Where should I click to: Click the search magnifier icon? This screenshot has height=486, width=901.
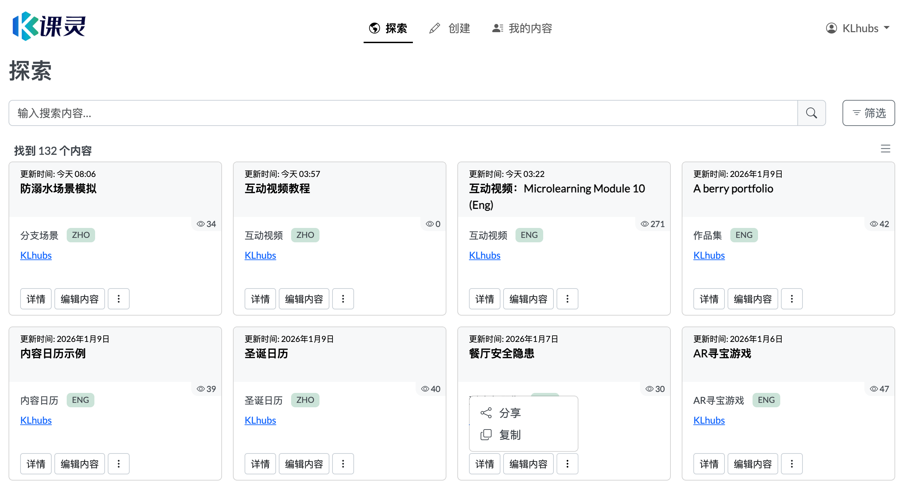pyautogui.click(x=811, y=113)
